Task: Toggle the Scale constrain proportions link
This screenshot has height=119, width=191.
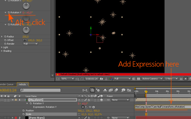Action: click(x=79, y=114)
